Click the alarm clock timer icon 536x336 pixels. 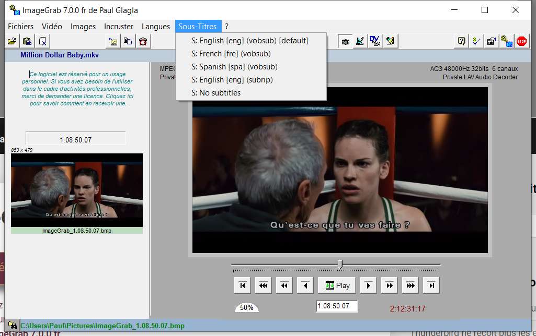pyautogui.click(x=142, y=41)
